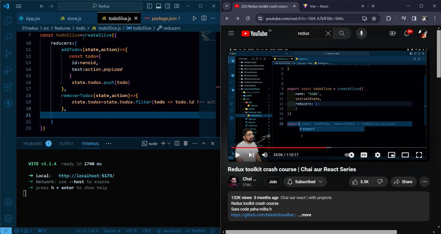Image resolution: width=441 pixels, height=234 pixels.
Task: Open more video actions ellipsis
Action: click(x=424, y=182)
